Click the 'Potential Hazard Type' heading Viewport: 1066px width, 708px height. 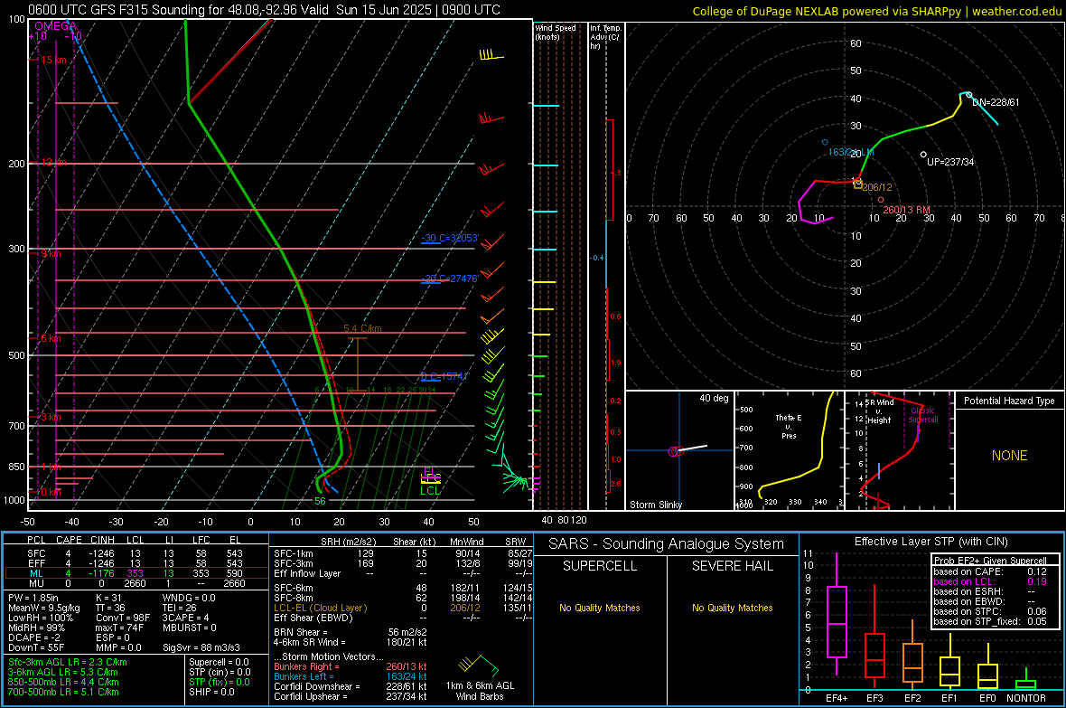tap(1009, 401)
